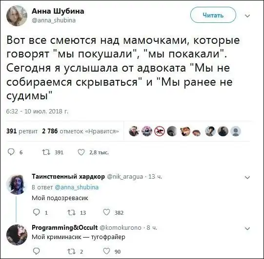The width and height of the screenshot is (264, 259).
Task: Expand options chevron for Programming&Occult reply
Action: tap(247, 228)
